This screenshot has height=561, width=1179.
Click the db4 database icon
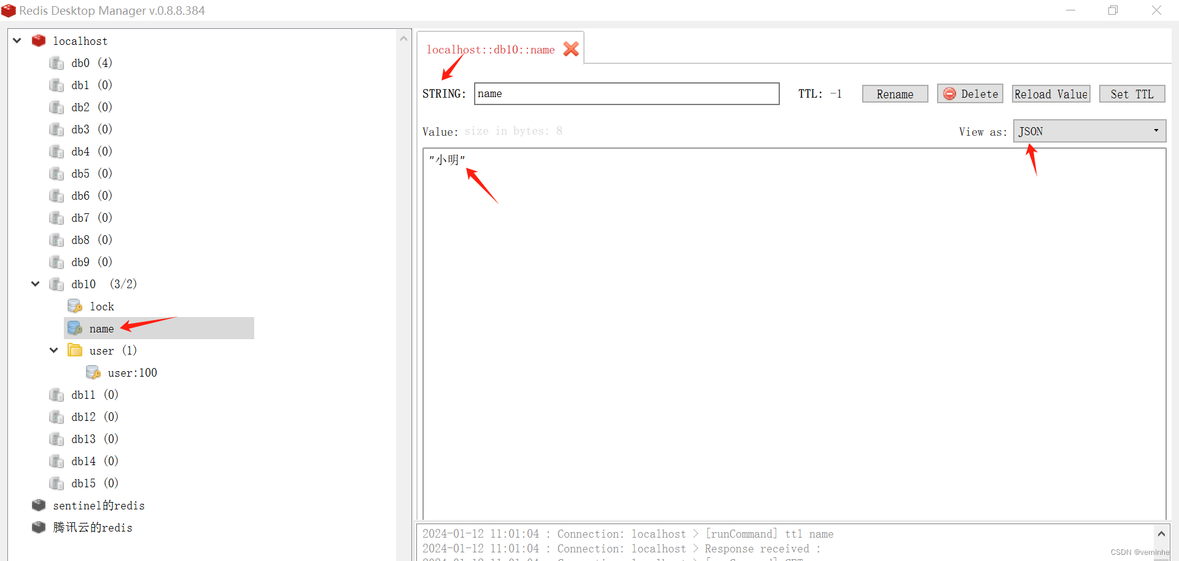coord(56,151)
